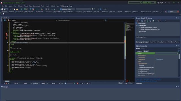Click the Open Project folder icon

[17, 9]
